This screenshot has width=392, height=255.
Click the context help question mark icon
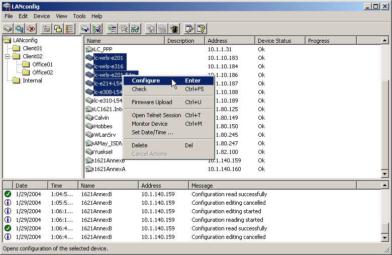point(202,29)
